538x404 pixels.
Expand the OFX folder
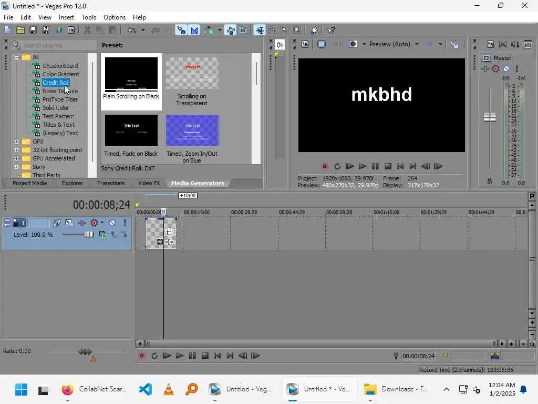click(x=16, y=142)
